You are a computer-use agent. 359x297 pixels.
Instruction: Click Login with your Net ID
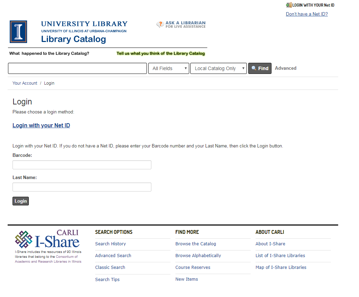[41, 125]
